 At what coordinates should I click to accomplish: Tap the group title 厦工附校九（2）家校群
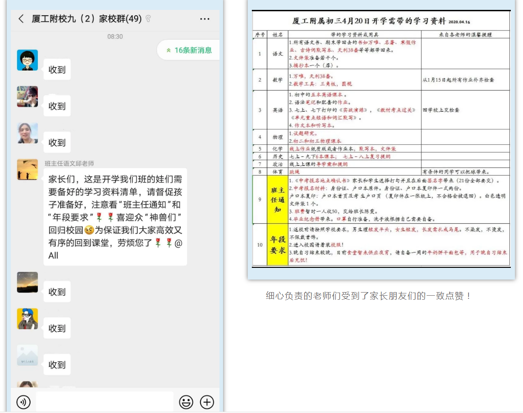pos(86,19)
